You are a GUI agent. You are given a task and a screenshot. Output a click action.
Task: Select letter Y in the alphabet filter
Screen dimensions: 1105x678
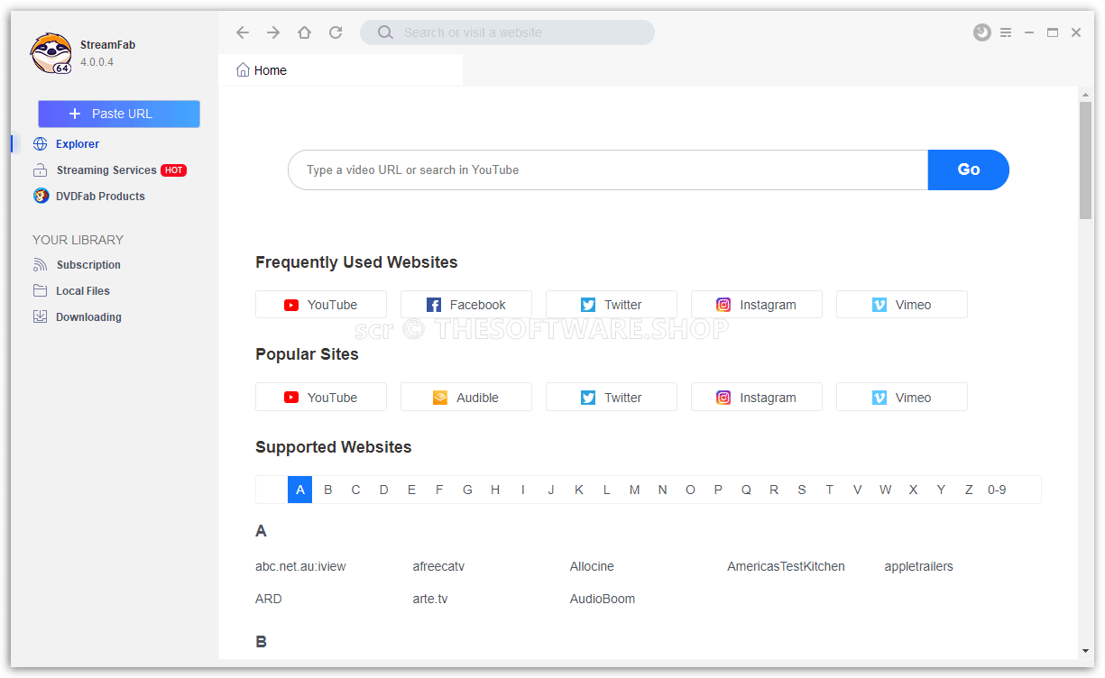coord(941,490)
